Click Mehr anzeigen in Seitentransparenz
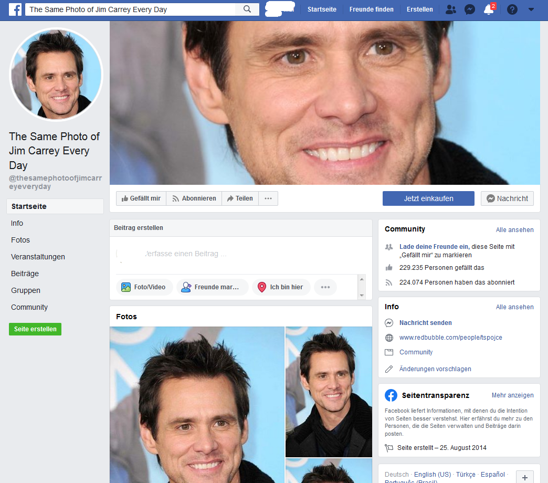This screenshot has height=483, width=548. click(x=512, y=395)
